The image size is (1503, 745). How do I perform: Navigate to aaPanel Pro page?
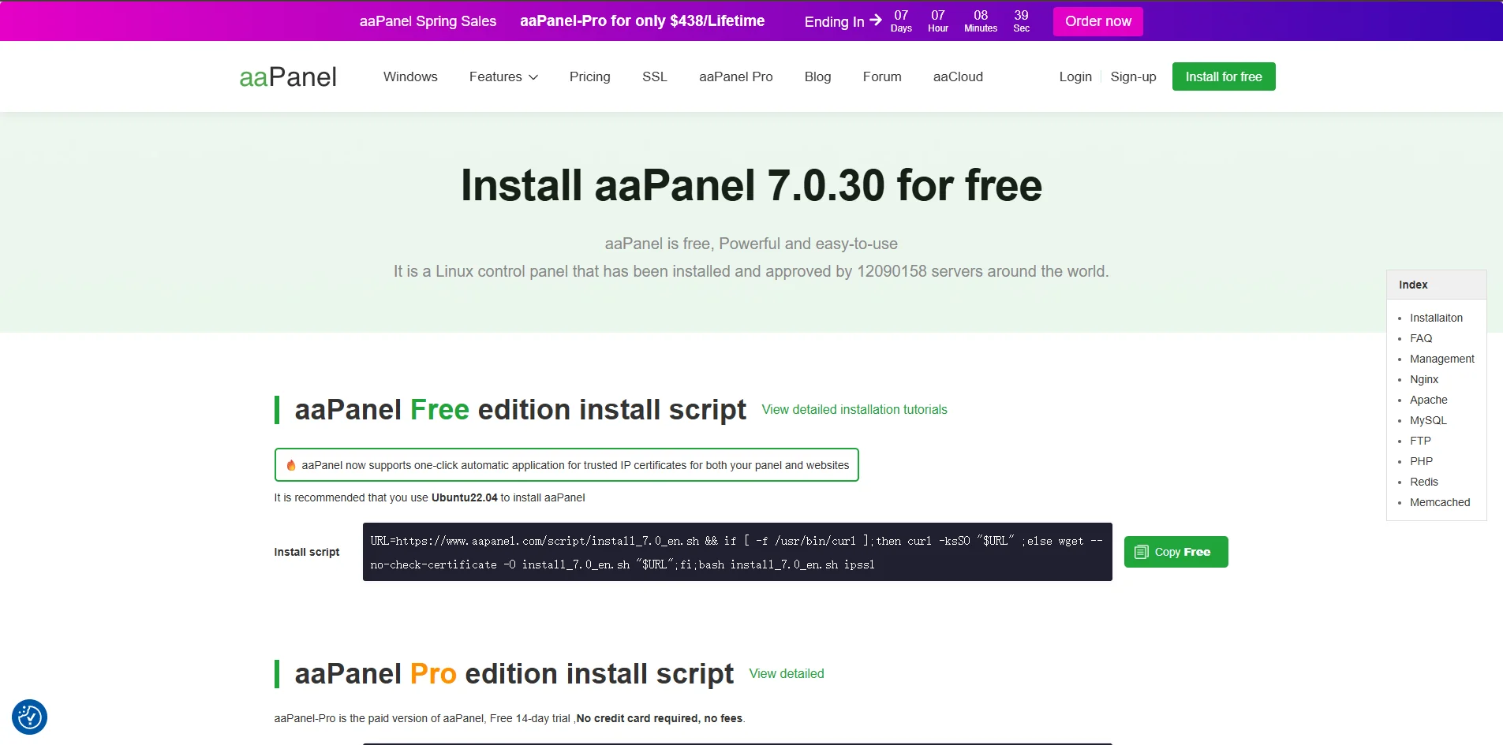click(x=735, y=76)
